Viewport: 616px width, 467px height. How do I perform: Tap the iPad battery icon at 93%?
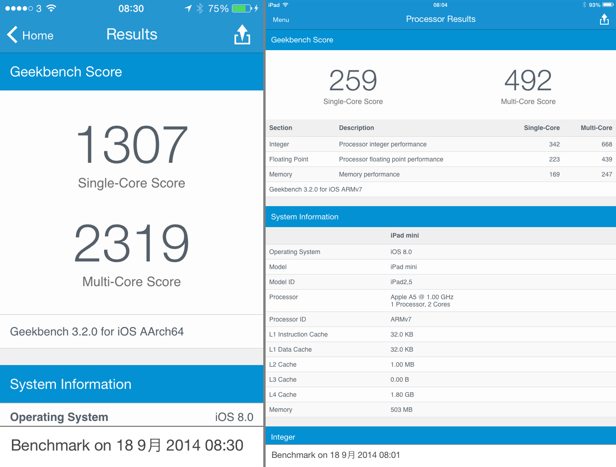[608, 5]
